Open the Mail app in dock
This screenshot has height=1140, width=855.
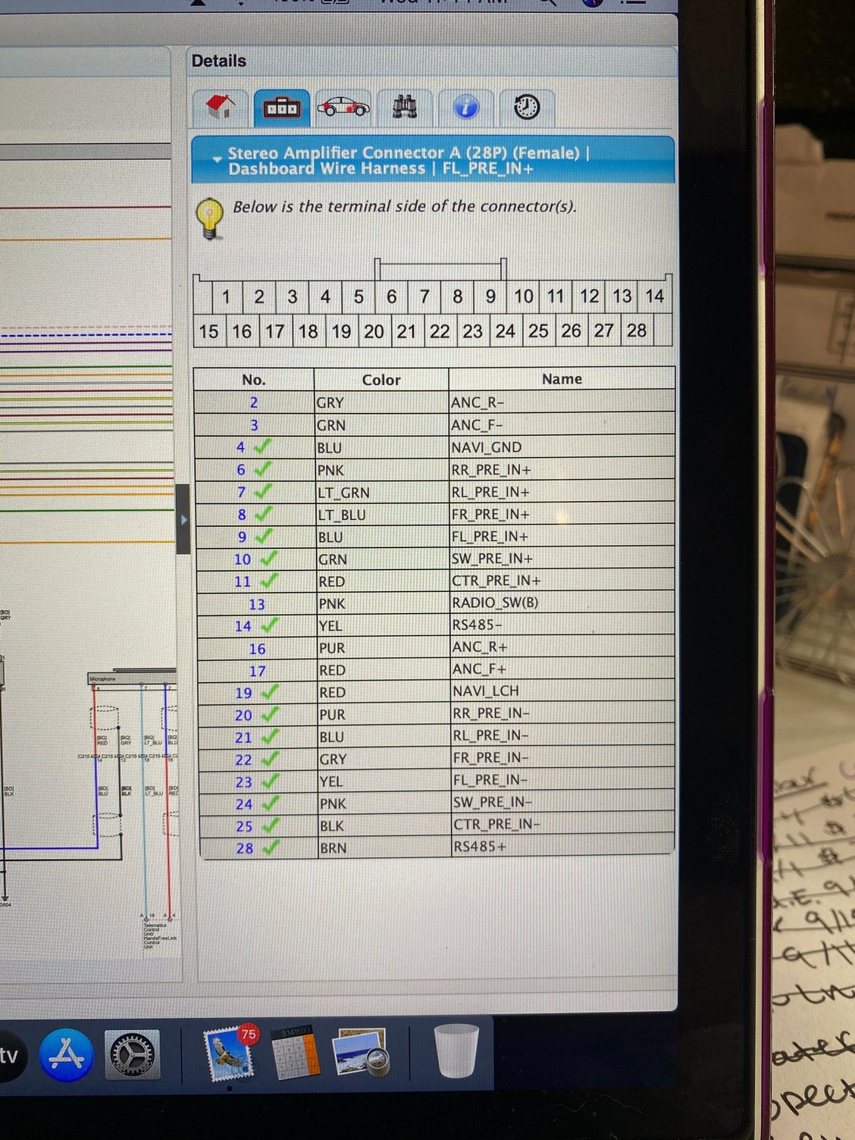pyautogui.click(x=230, y=1054)
